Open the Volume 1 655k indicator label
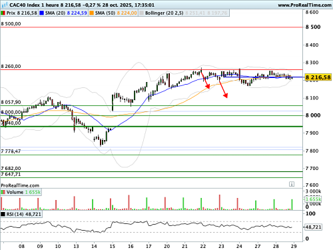The image size is (333, 250). pyautogui.click(x=23, y=192)
